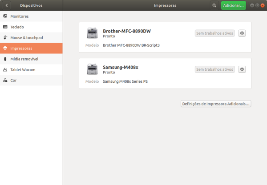Open Definições de Impressora Adicionais...
The height and width of the screenshot is (185, 267).
point(216,104)
